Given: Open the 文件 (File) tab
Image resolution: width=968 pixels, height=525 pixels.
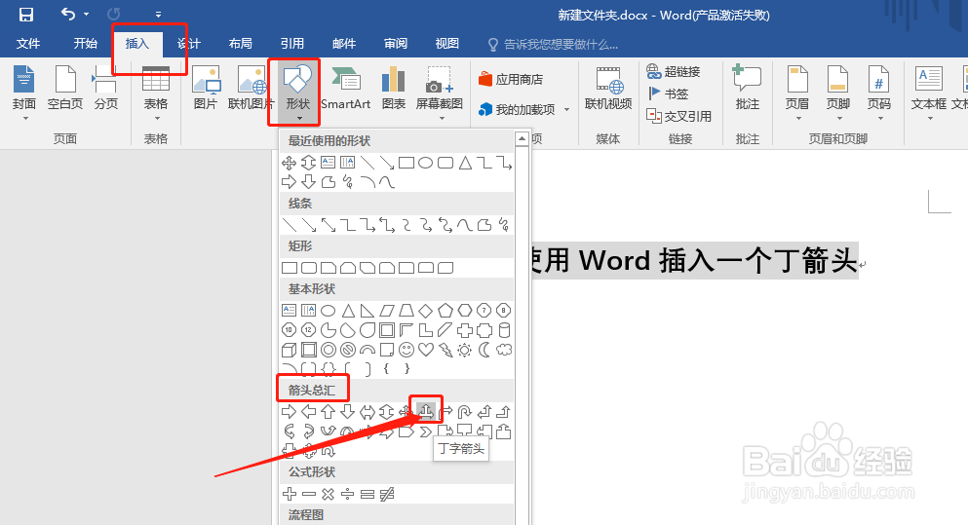Looking at the screenshot, I should (x=27, y=44).
